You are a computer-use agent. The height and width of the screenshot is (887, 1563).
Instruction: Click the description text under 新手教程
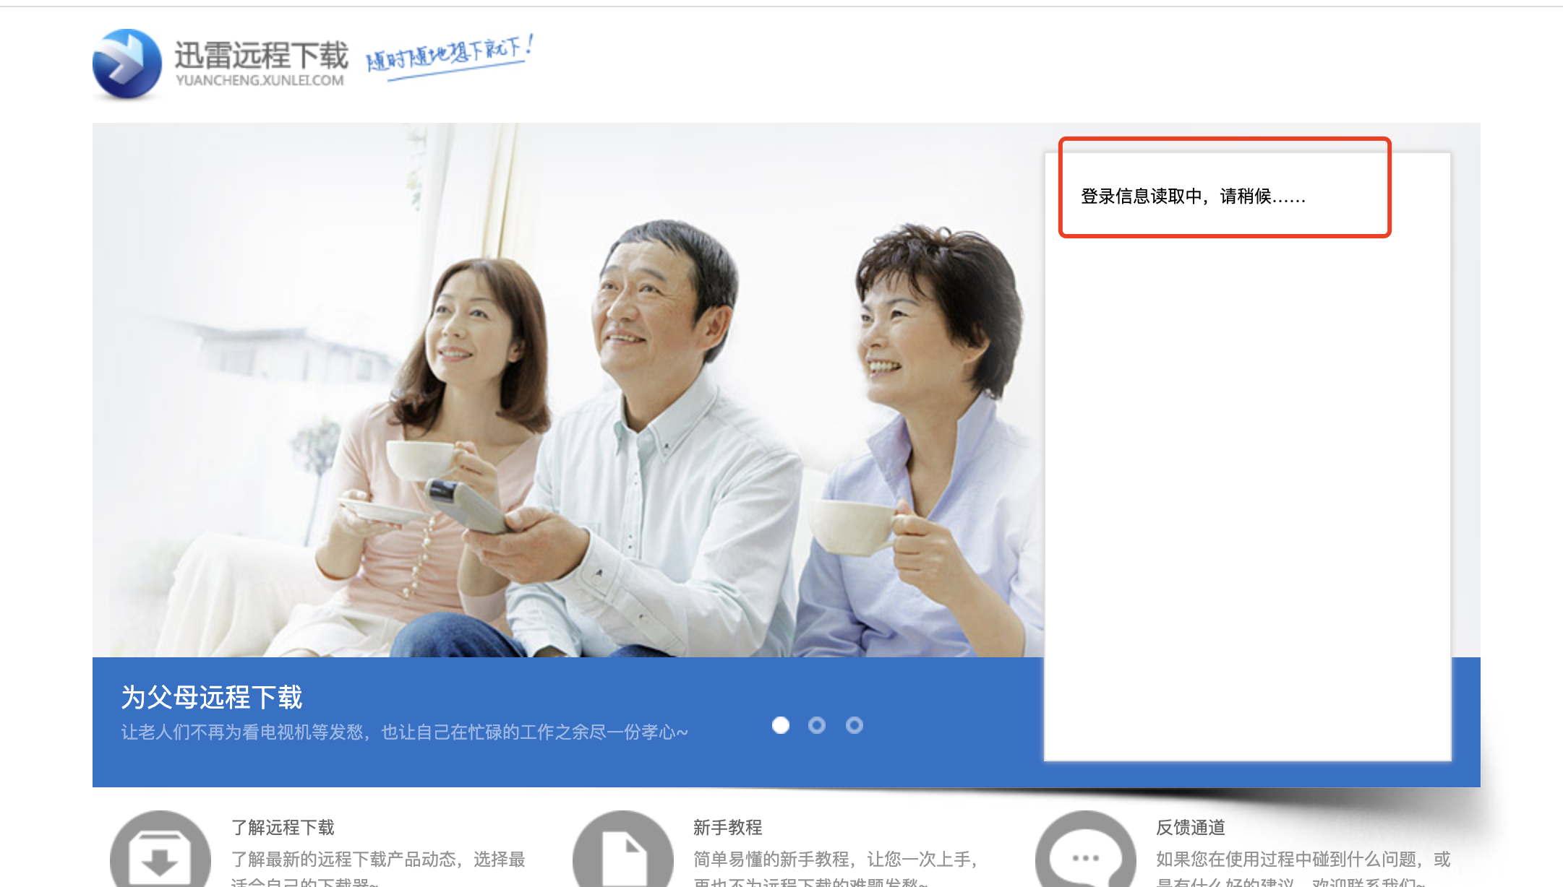836,860
